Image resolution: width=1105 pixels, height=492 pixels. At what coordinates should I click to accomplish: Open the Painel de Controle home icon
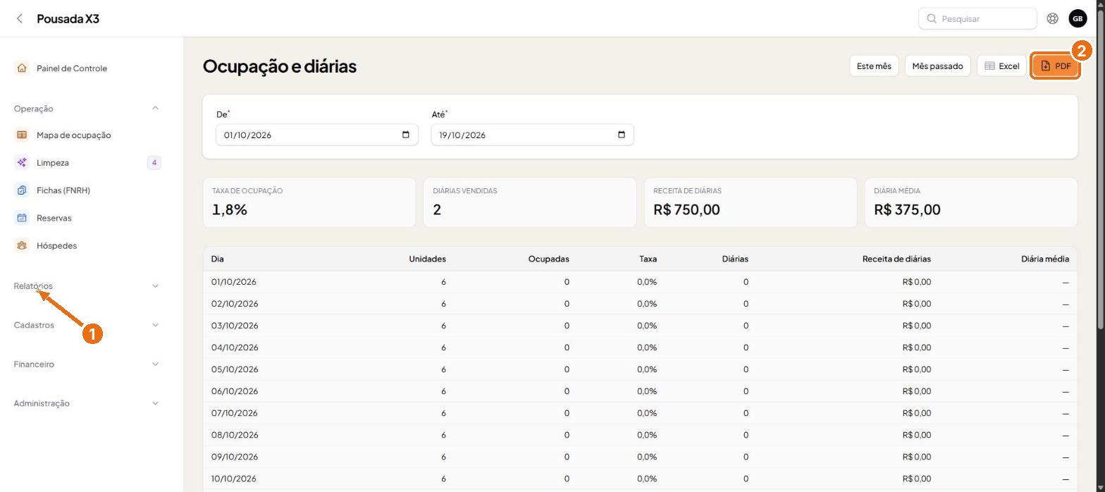22,68
